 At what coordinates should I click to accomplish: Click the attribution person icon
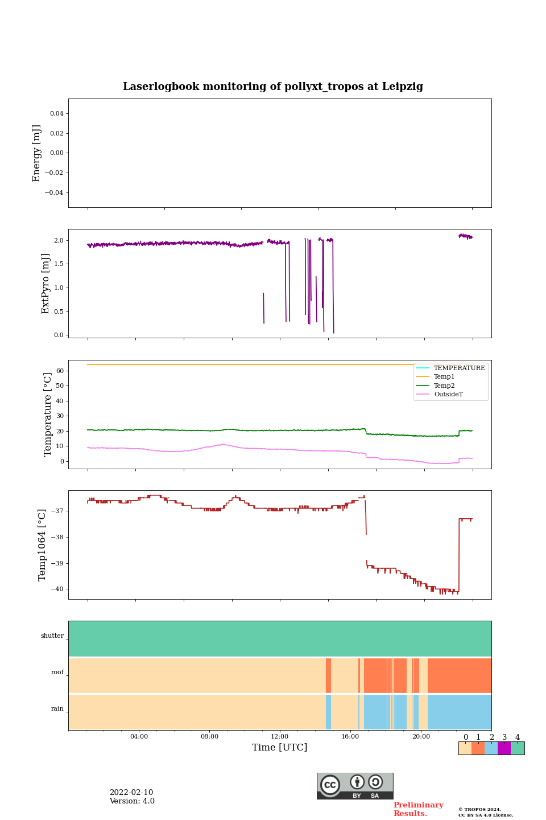[x=357, y=782]
